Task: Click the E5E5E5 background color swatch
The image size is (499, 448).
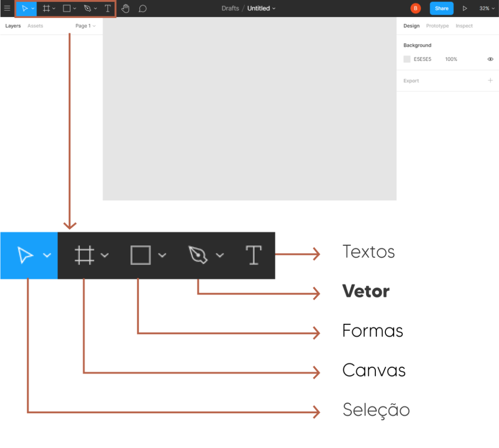Action: pos(407,59)
